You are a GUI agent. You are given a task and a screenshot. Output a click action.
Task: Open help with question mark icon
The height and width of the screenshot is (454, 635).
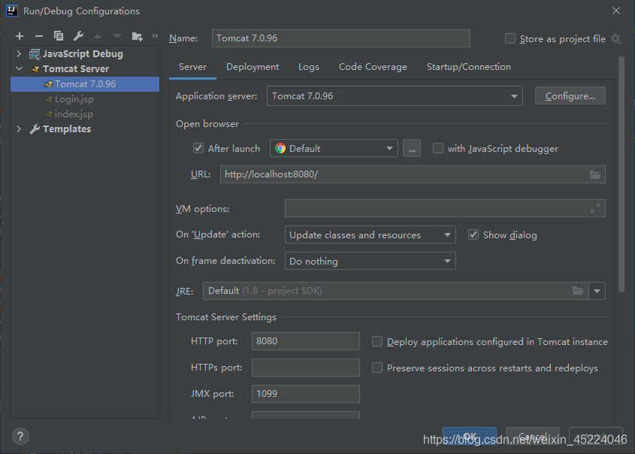click(x=20, y=436)
